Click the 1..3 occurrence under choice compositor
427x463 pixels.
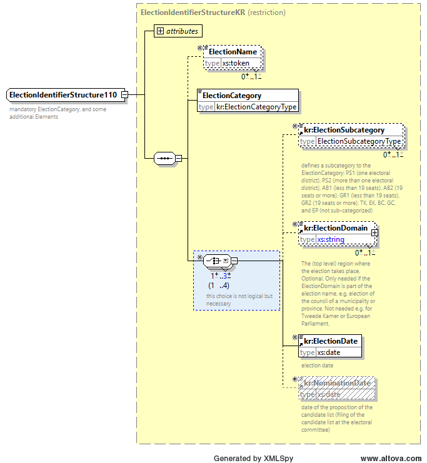221,276
